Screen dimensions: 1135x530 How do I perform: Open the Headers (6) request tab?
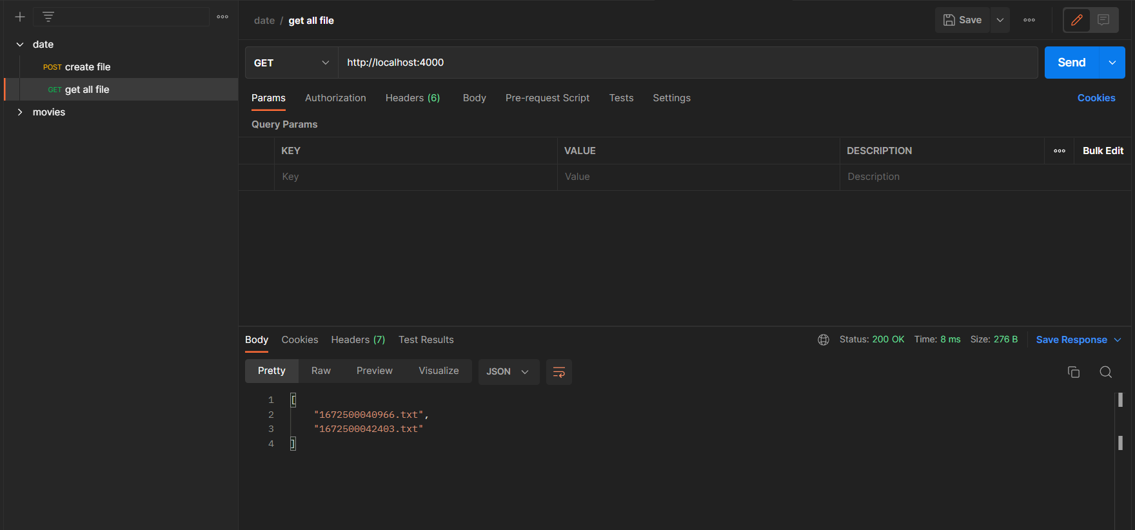[413, 98]
